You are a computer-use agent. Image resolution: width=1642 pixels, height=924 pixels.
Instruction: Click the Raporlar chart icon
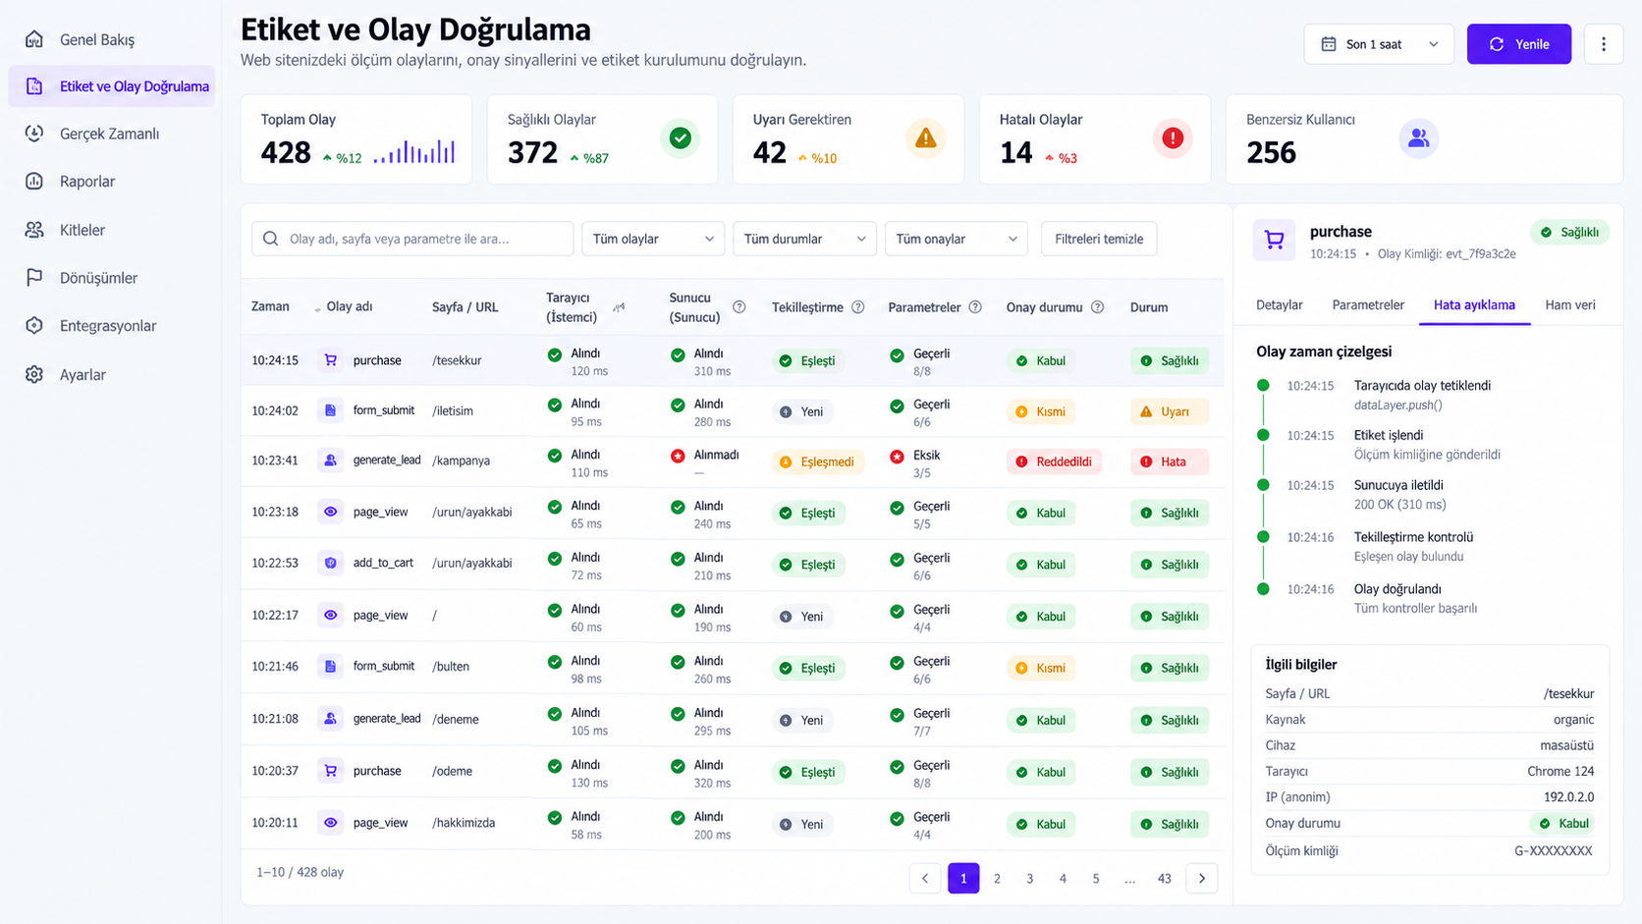coord(34,182)
